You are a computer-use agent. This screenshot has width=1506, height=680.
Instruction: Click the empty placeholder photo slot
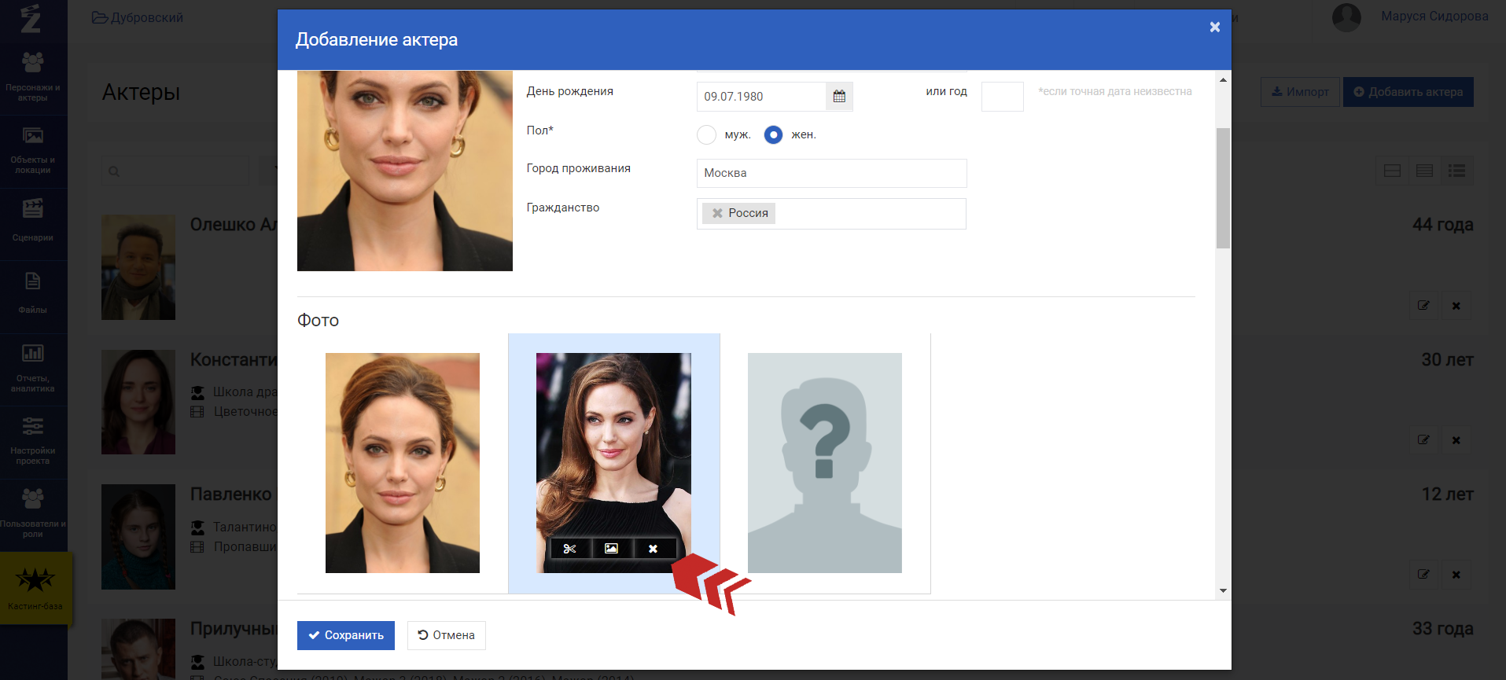coord(825,463)
